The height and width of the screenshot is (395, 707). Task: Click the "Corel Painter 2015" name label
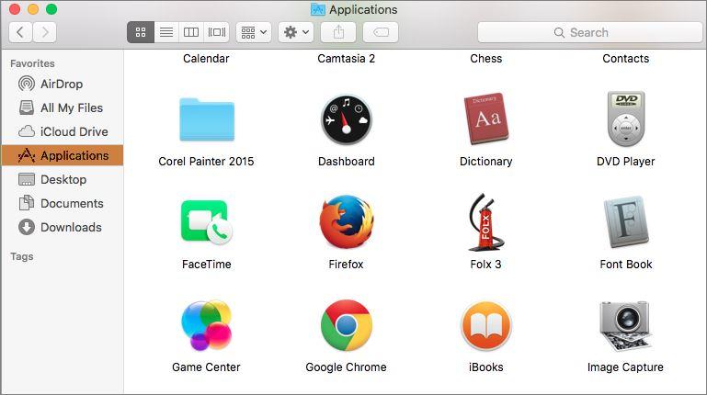206,162
